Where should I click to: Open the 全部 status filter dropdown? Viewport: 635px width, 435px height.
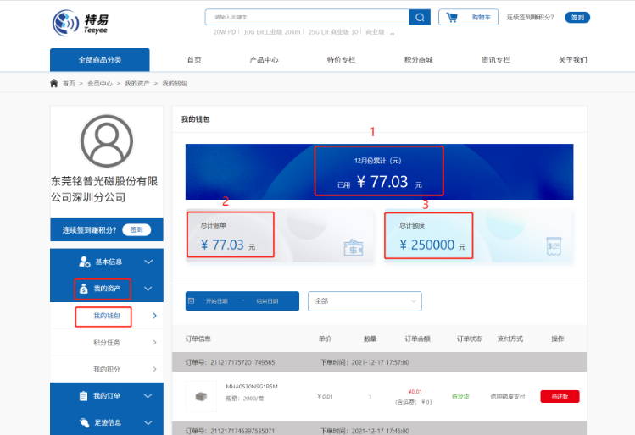(x=365, y=301)
